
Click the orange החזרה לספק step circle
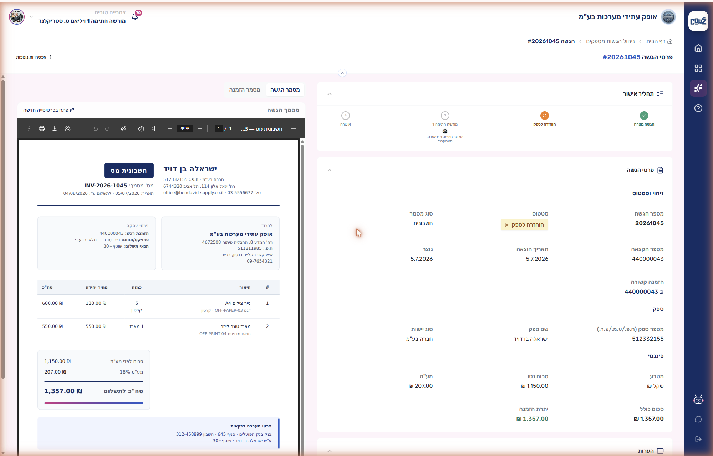(x=544, y=116)
